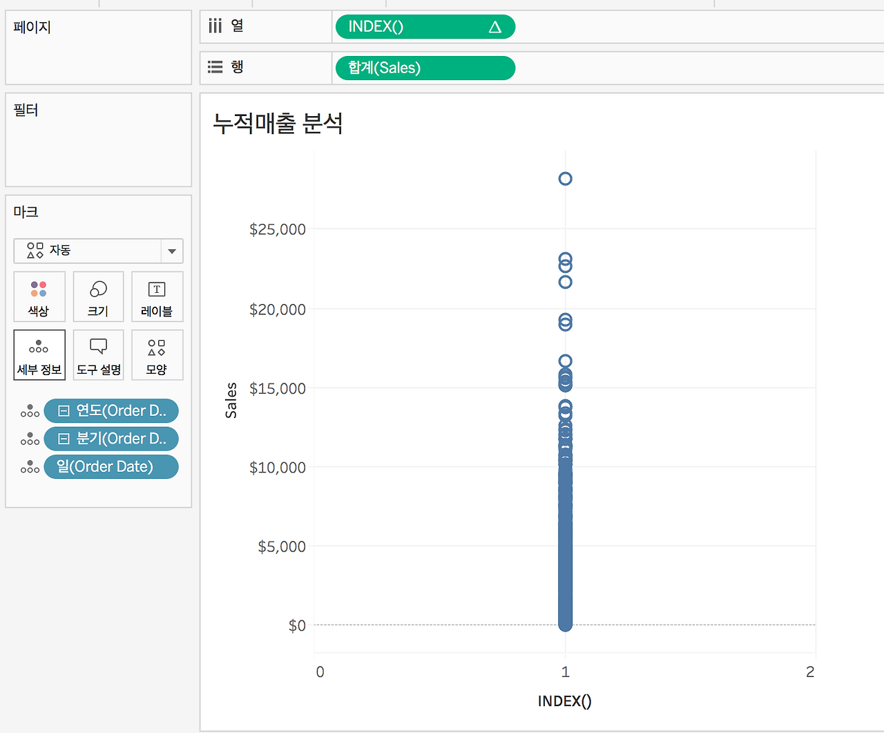Click the 0 tick on INDEX() axis
The image size is (884, 733).
[x=320, y=672]
